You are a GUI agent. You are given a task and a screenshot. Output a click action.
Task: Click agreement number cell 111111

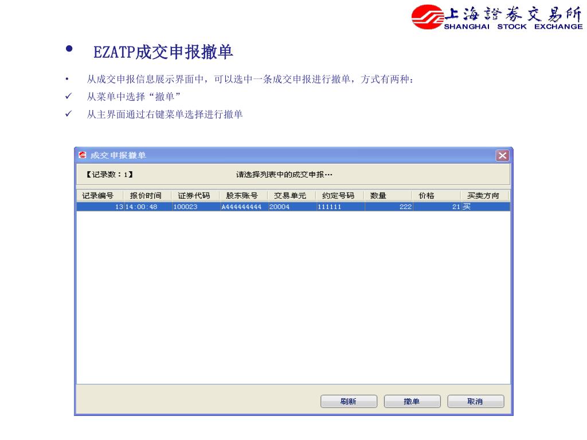click(x=341, y=207)
